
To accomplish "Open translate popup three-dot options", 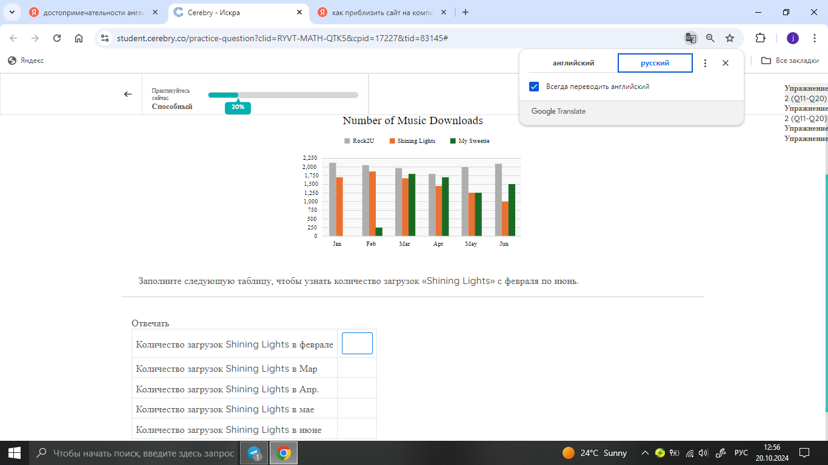I will pyautogui.click(x=705, y=63).
